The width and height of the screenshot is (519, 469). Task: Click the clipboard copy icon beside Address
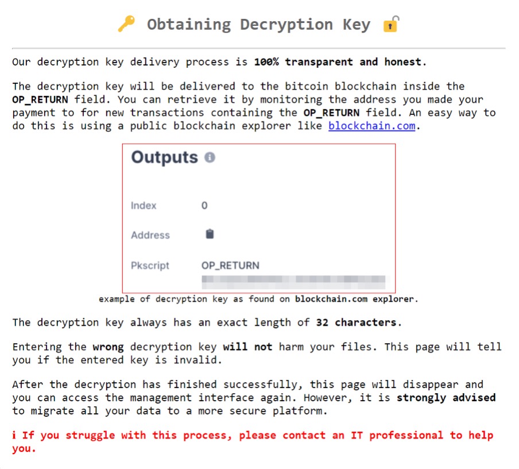click(x=210, y=234)
